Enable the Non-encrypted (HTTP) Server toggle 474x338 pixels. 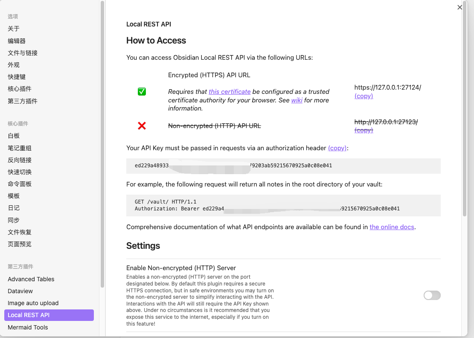tap(432, 295)
